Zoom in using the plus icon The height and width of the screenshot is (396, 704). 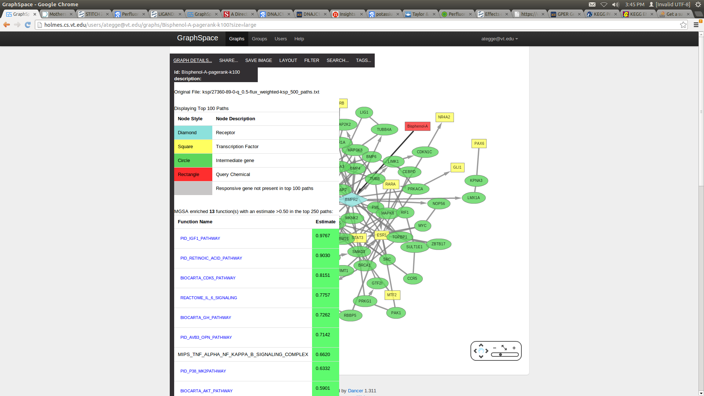click(514, 348)
